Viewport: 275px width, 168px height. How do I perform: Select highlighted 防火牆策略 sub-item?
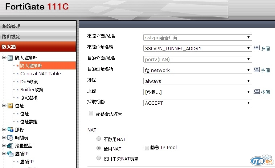[48, 65]
